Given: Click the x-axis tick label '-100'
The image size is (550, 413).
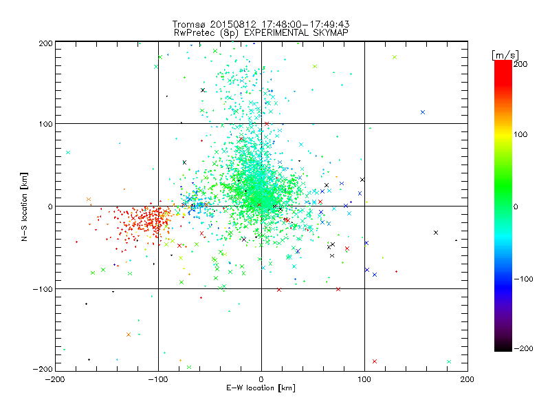Looking at the screenshot, I should coord(158,379).
